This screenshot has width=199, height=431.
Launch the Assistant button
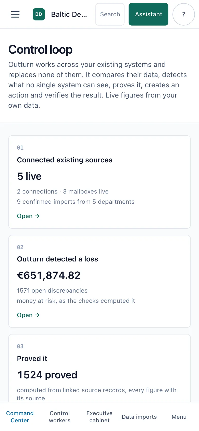click(x=148, y=14)
